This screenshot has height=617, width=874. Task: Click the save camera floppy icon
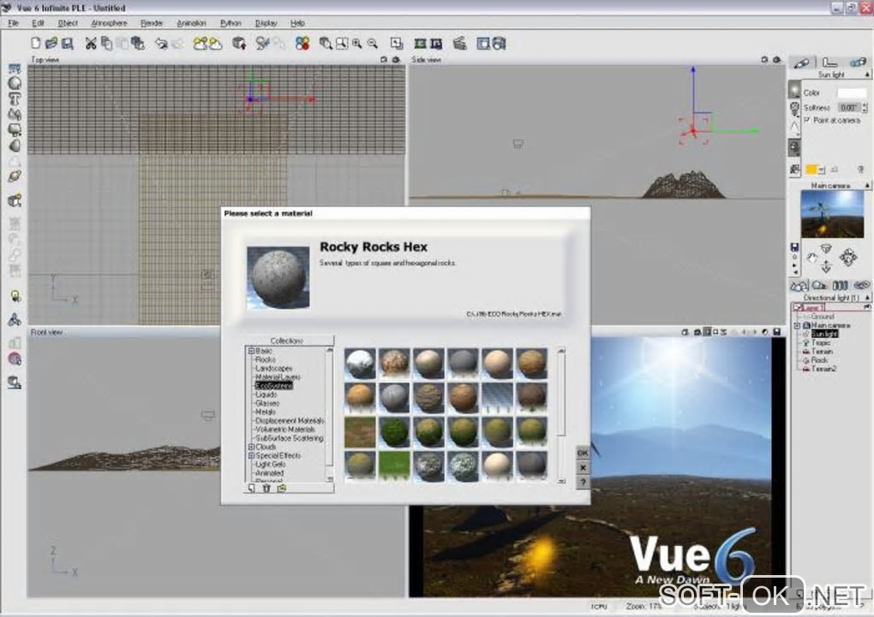795,246
